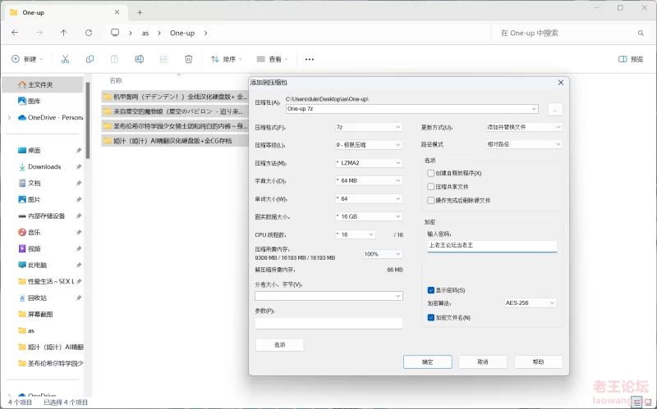Toggle the 加密文件名 checkbox
This screenshot has width=657, height=409.
pyautogui.click(x=431, y=317)
